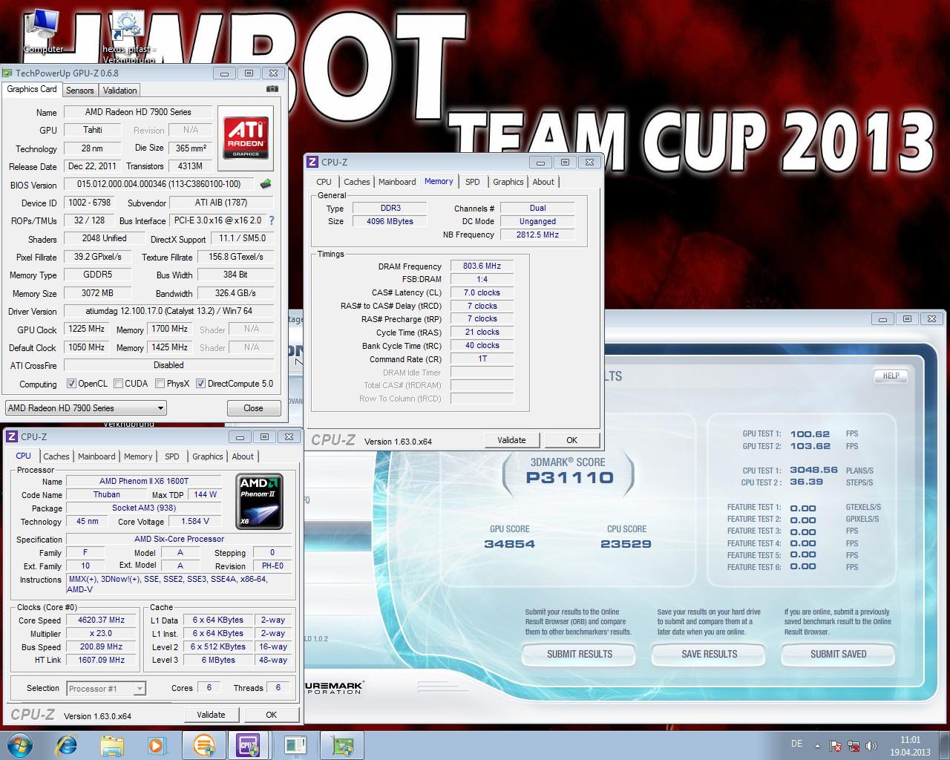Image resolution: width=950 pixels, height=760 pixels.
Task: Click the network tray icon
Action: 853,746
